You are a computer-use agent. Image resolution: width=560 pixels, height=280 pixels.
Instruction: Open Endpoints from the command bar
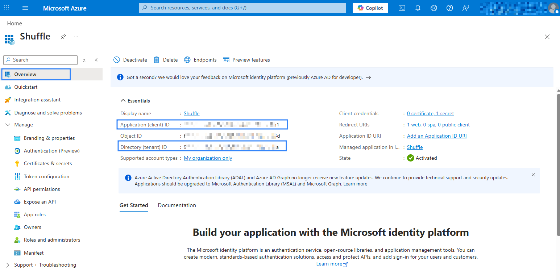[200, 60]
